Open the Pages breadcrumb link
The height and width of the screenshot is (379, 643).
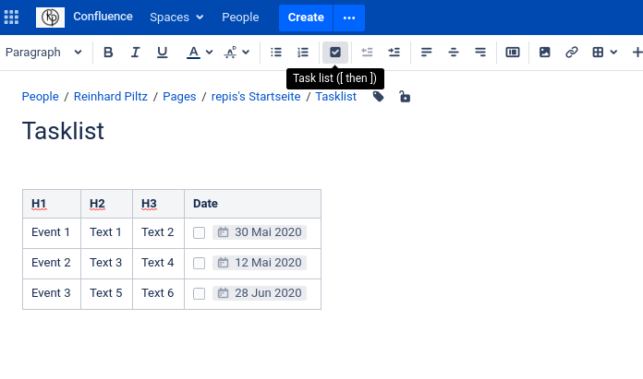[x=179, y=97]
